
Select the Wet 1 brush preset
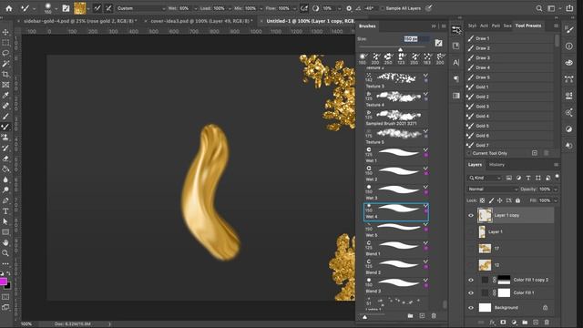pyautogui.click(x=396, y=156)
